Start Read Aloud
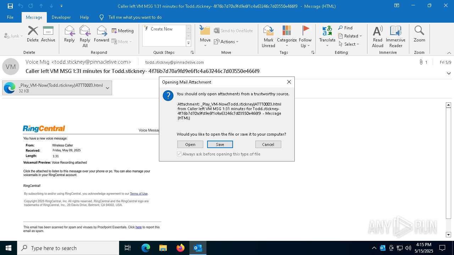The width and height of the screenshot is (454, 255). [378, 36]
